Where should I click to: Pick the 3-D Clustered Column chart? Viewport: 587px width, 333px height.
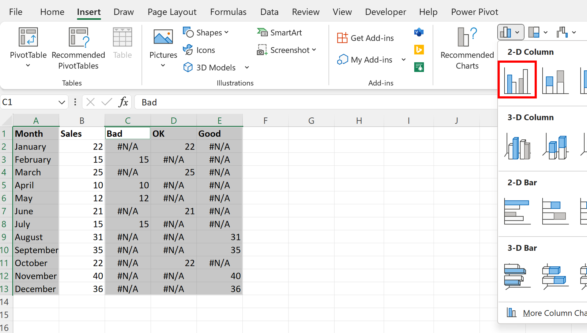click(517, 147)
